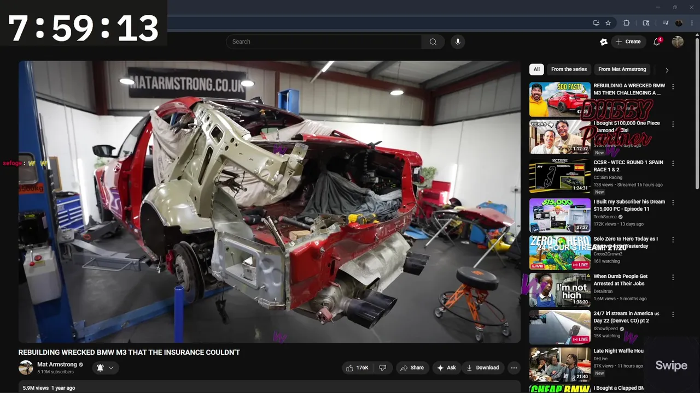The height and width of the screenshot is (393, 700).
Task: Share the video
Action: [412, 368]
